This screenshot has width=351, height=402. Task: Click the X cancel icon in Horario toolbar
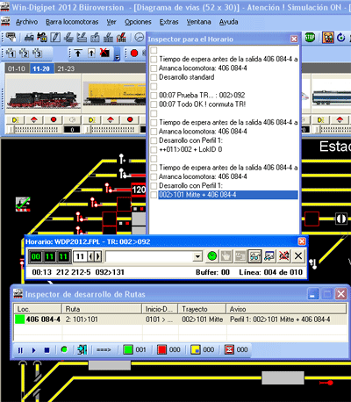pos(298,256)
